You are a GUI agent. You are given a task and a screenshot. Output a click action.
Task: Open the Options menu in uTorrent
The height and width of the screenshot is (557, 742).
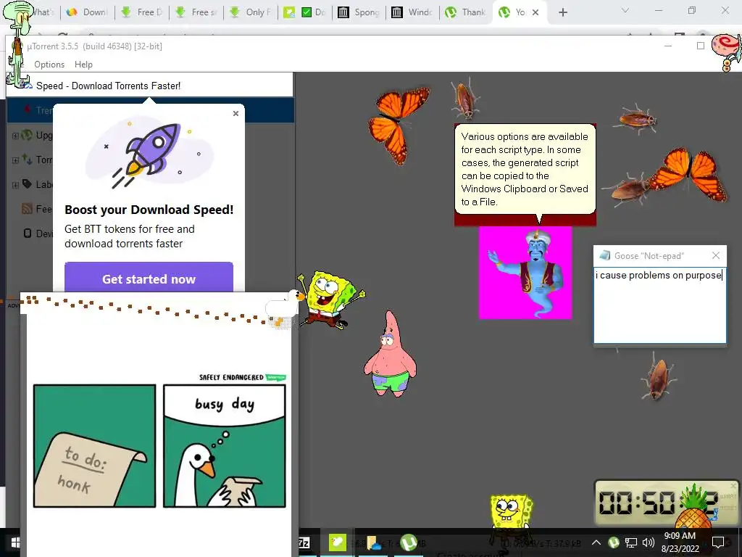pyautogui.click(x=49, y=65)
